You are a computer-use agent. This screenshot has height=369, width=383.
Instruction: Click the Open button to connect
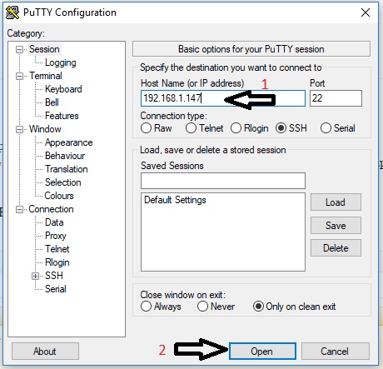262,352
